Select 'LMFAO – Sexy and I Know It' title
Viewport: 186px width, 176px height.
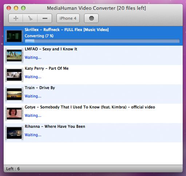[51, 49]
